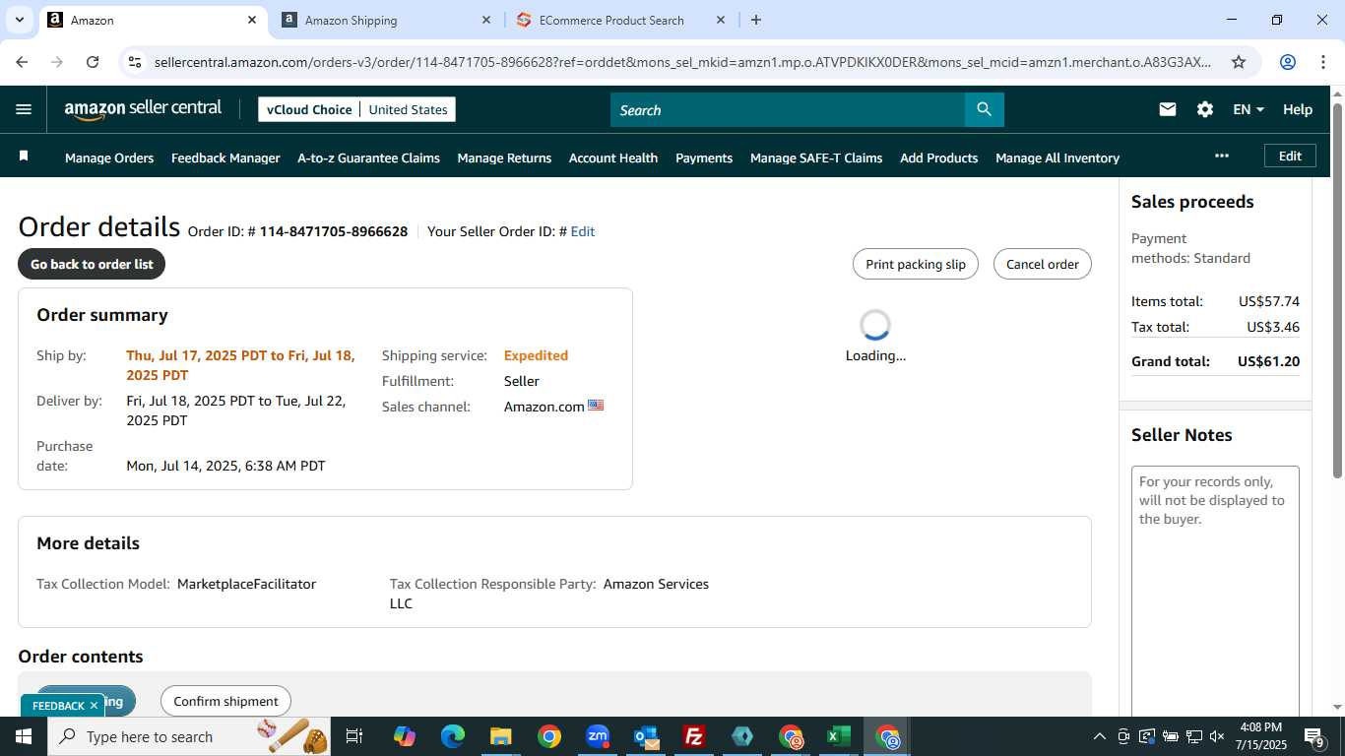Go back with the browser back arrow
This screenshot has width=1345, height=756.
click(x=22, y=62)
